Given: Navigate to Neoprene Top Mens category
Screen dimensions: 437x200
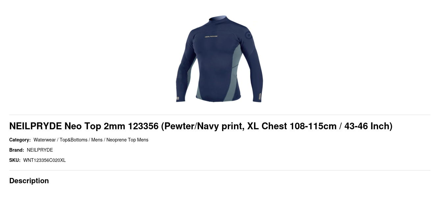Looking at the screenshot, I should (x=127, y=140).
